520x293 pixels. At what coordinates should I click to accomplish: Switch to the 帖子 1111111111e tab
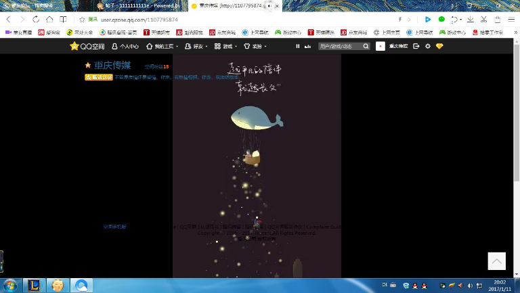(x=137, y=5)
